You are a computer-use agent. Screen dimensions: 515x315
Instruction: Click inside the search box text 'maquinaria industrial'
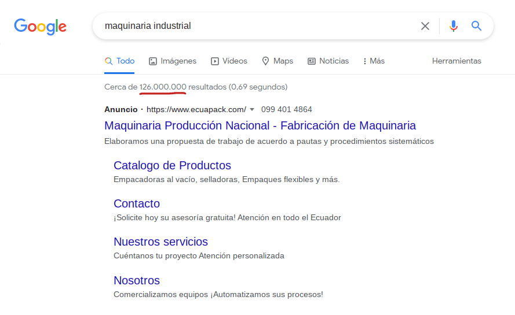[148, 26]
